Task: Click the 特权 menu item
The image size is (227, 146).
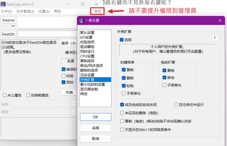Action: 98,11
